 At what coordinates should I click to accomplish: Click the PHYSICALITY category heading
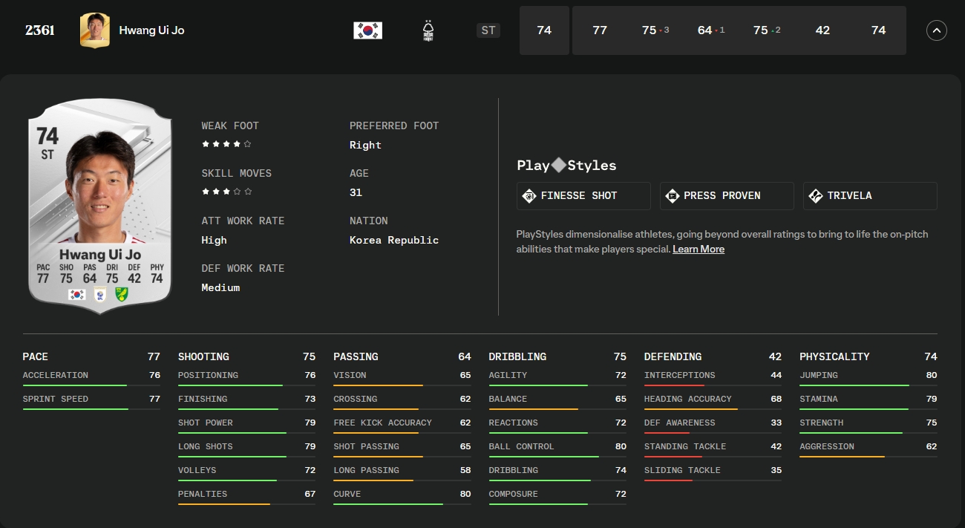click(834, 356)
